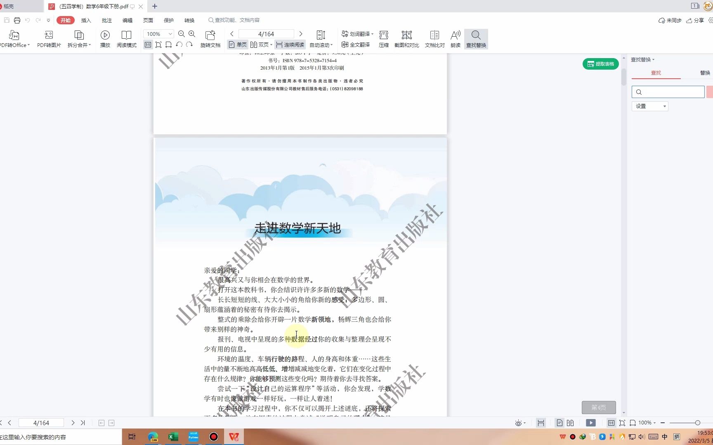
Task: Enter reading mode
Action: pos(126,39)
